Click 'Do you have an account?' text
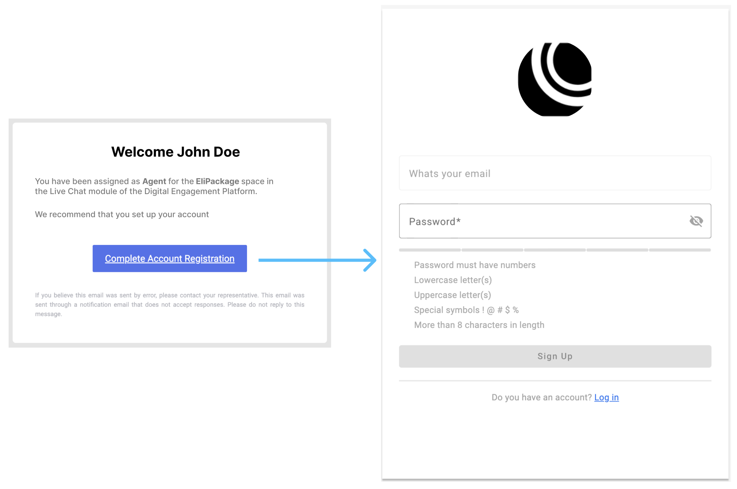Screen dimensions: 737x489 pos(541,397)
